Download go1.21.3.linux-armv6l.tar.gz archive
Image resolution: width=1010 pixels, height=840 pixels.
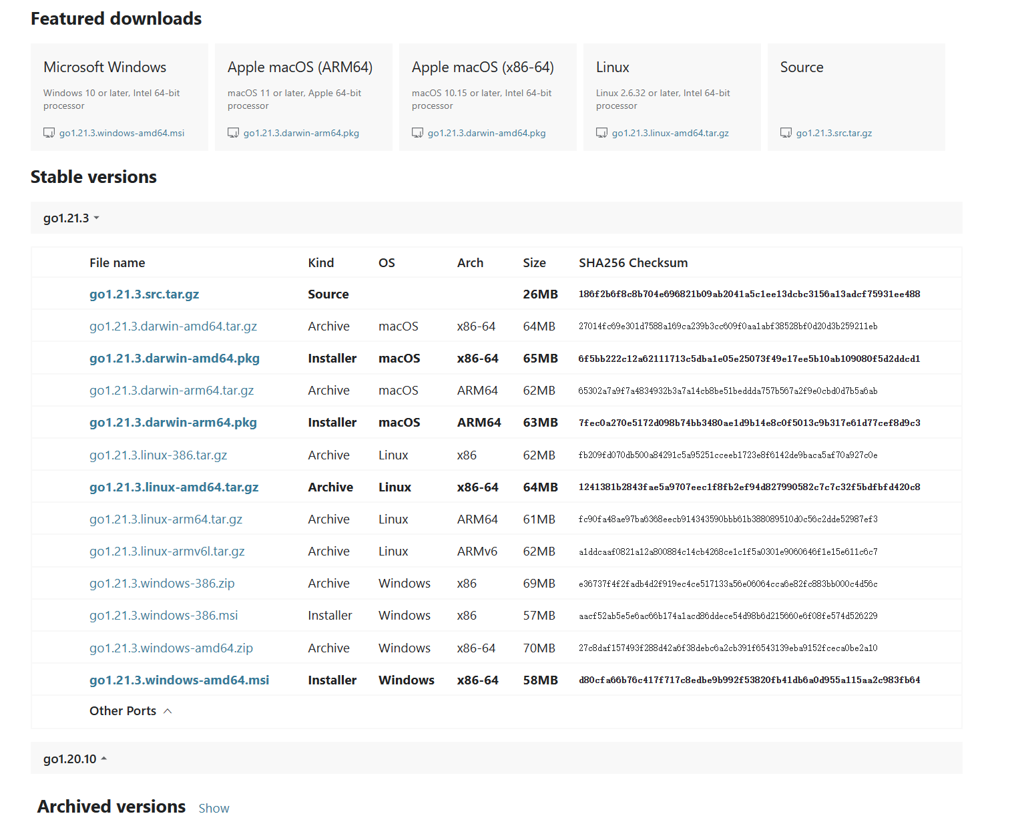[x=167, y=552]
